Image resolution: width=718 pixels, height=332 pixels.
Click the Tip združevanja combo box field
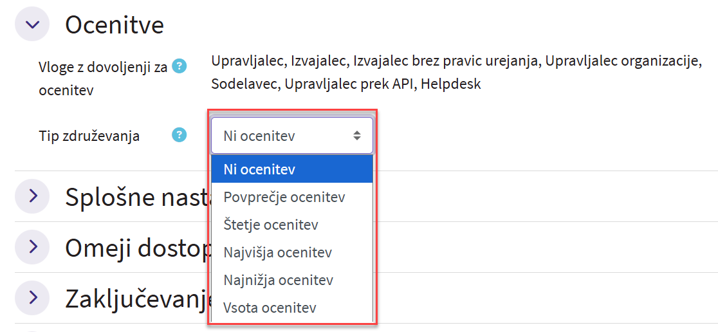pyautogui.click(x=283, y=136)
